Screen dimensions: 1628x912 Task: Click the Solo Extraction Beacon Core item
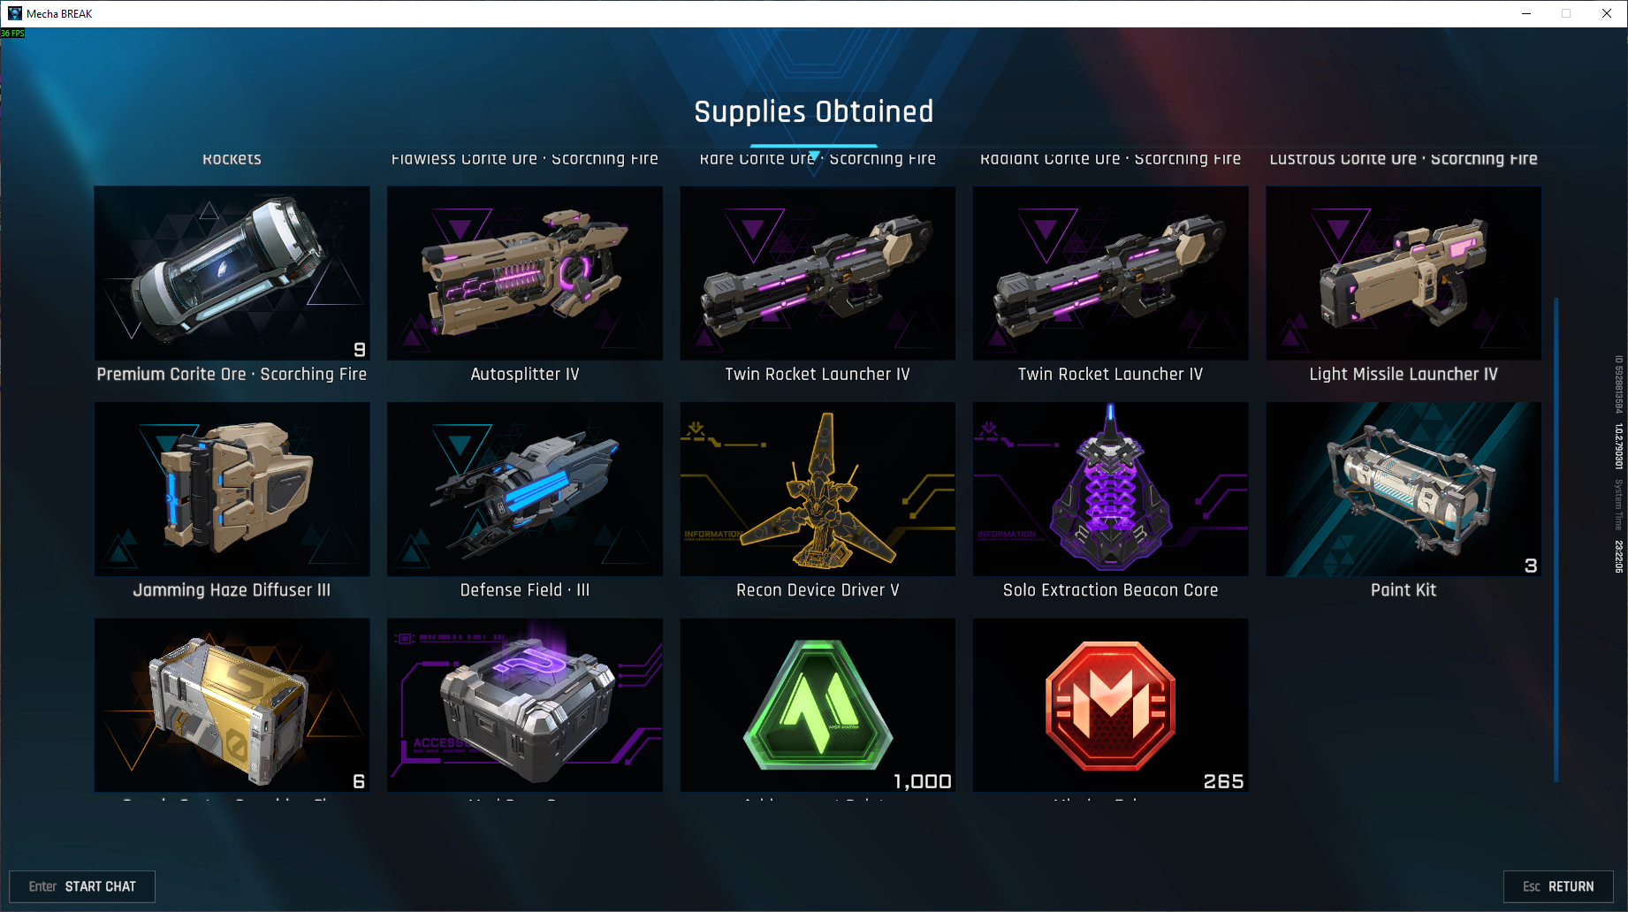tap(1110, 489)
